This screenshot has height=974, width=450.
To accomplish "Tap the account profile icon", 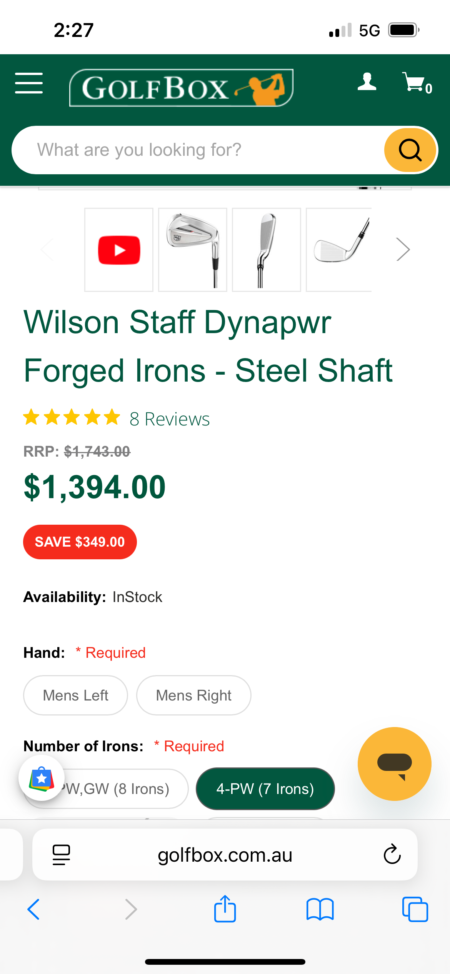I will click(367, 82).
